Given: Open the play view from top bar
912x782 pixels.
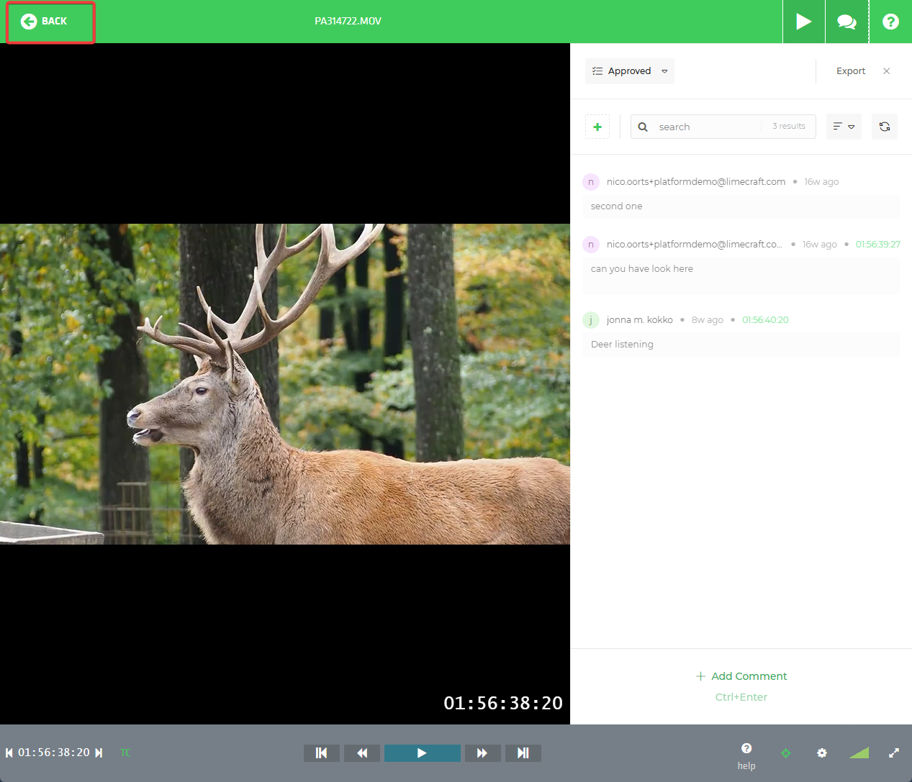Looking at the screenshot, I should click(x=804, y=22).
